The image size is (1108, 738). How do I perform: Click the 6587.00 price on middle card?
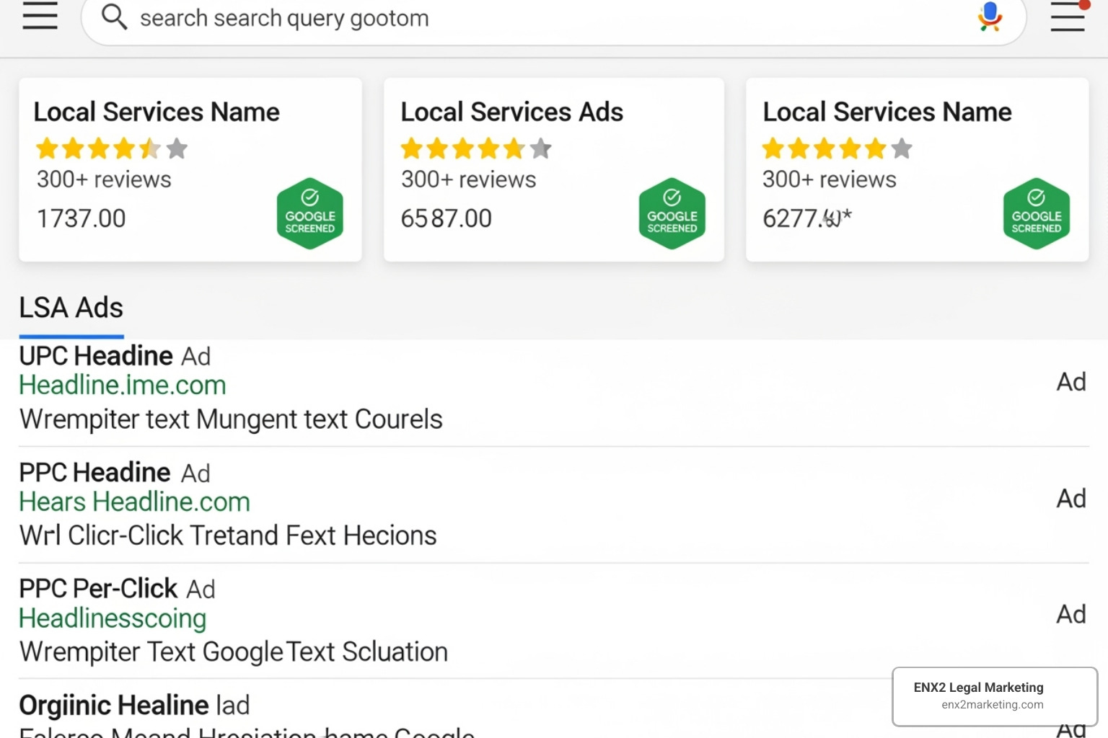446,218
